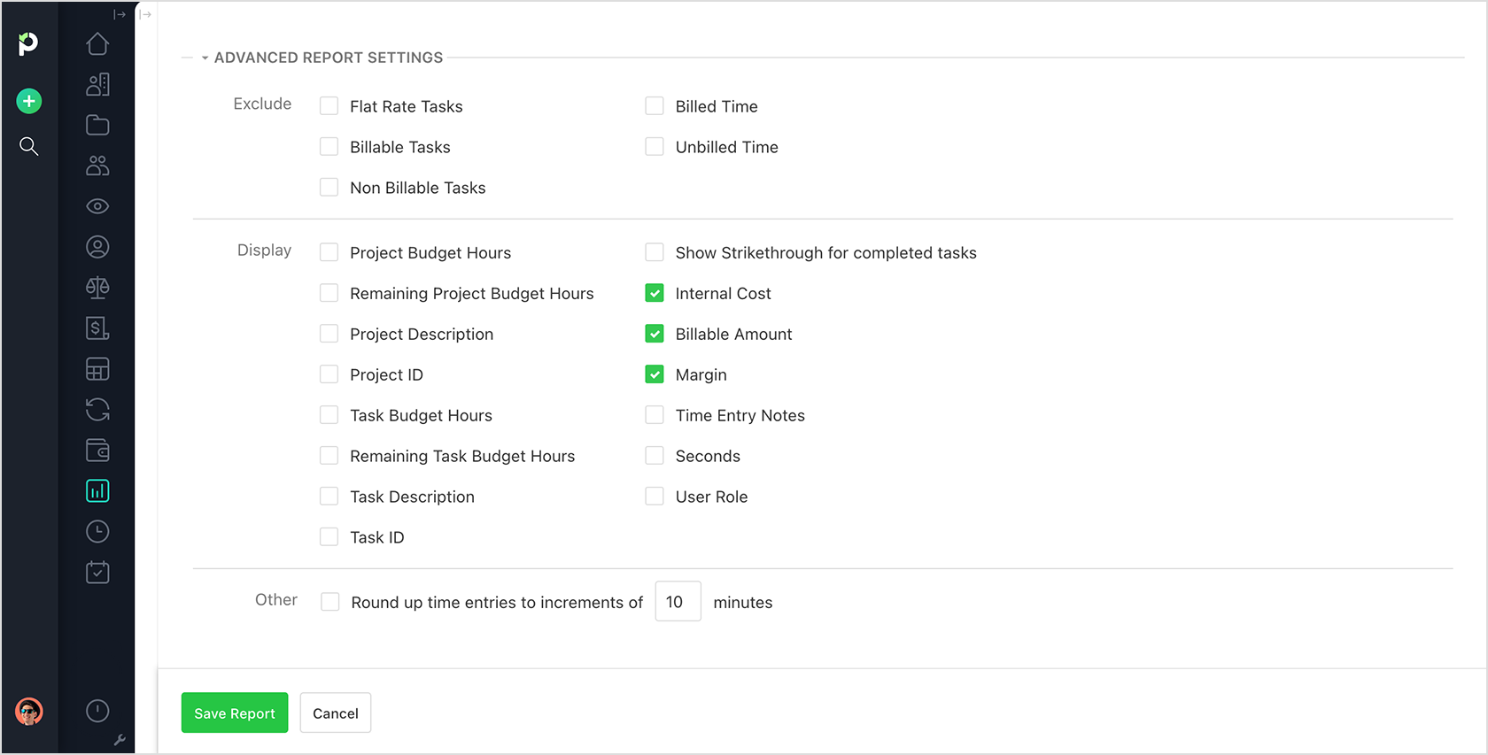Click the Cancel button
Screen dimensions: 1488x755
click(x=336, y=713)
